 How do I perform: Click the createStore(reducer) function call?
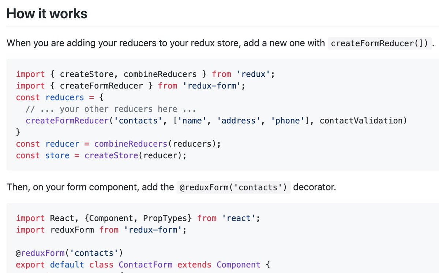click(x=133, y=156)
